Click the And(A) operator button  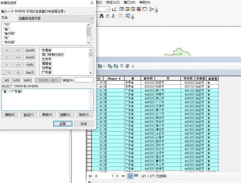point(30,57)
